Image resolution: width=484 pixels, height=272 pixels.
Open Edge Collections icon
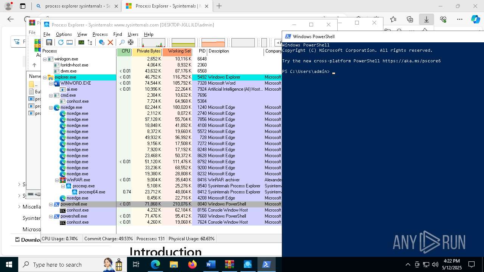[x=410, y=19]
